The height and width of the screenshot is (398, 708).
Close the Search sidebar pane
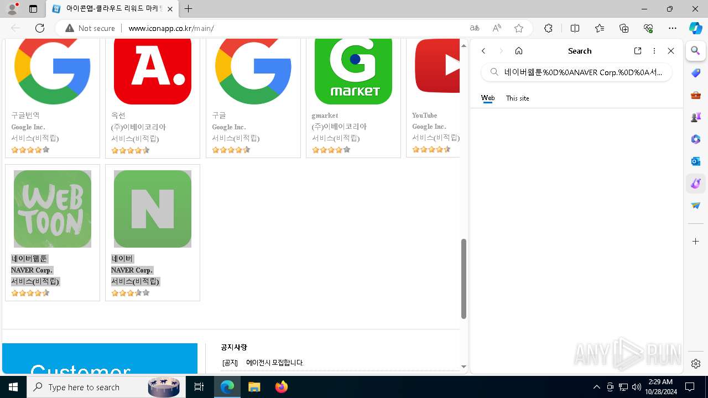pyautogui.click(x=671, y=51)
